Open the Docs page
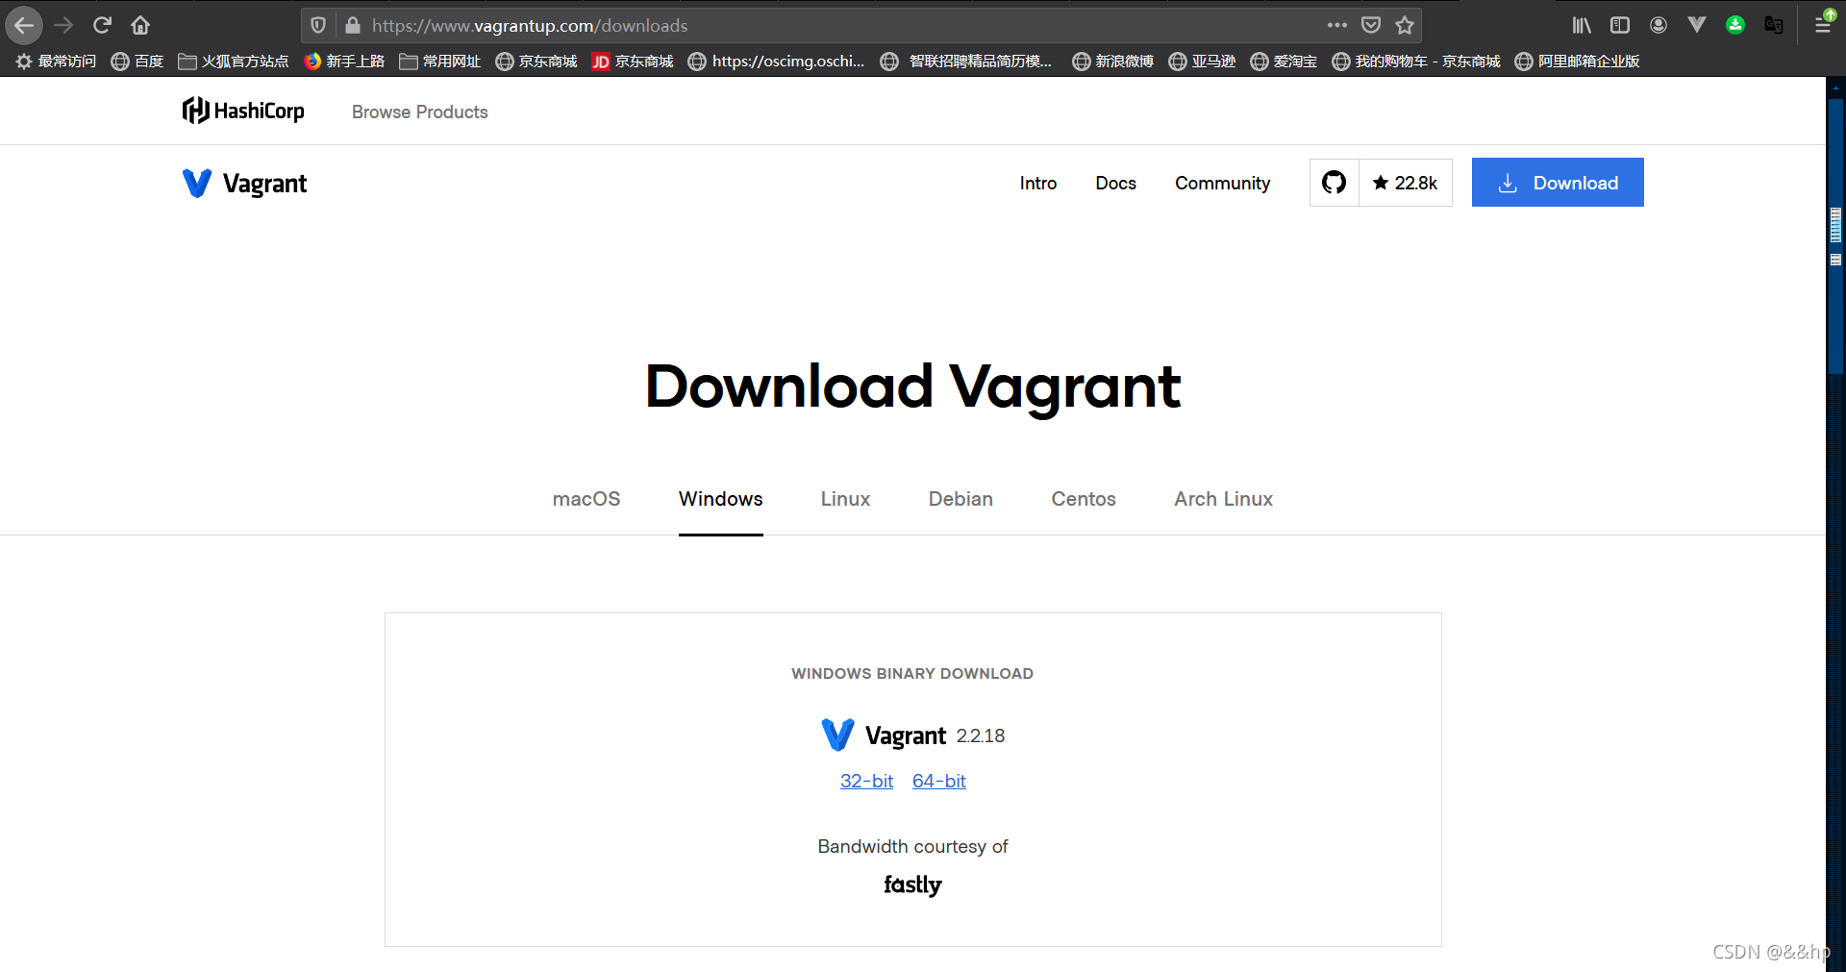Viewport: 1846px width, 972px height. pos(1116,183)
